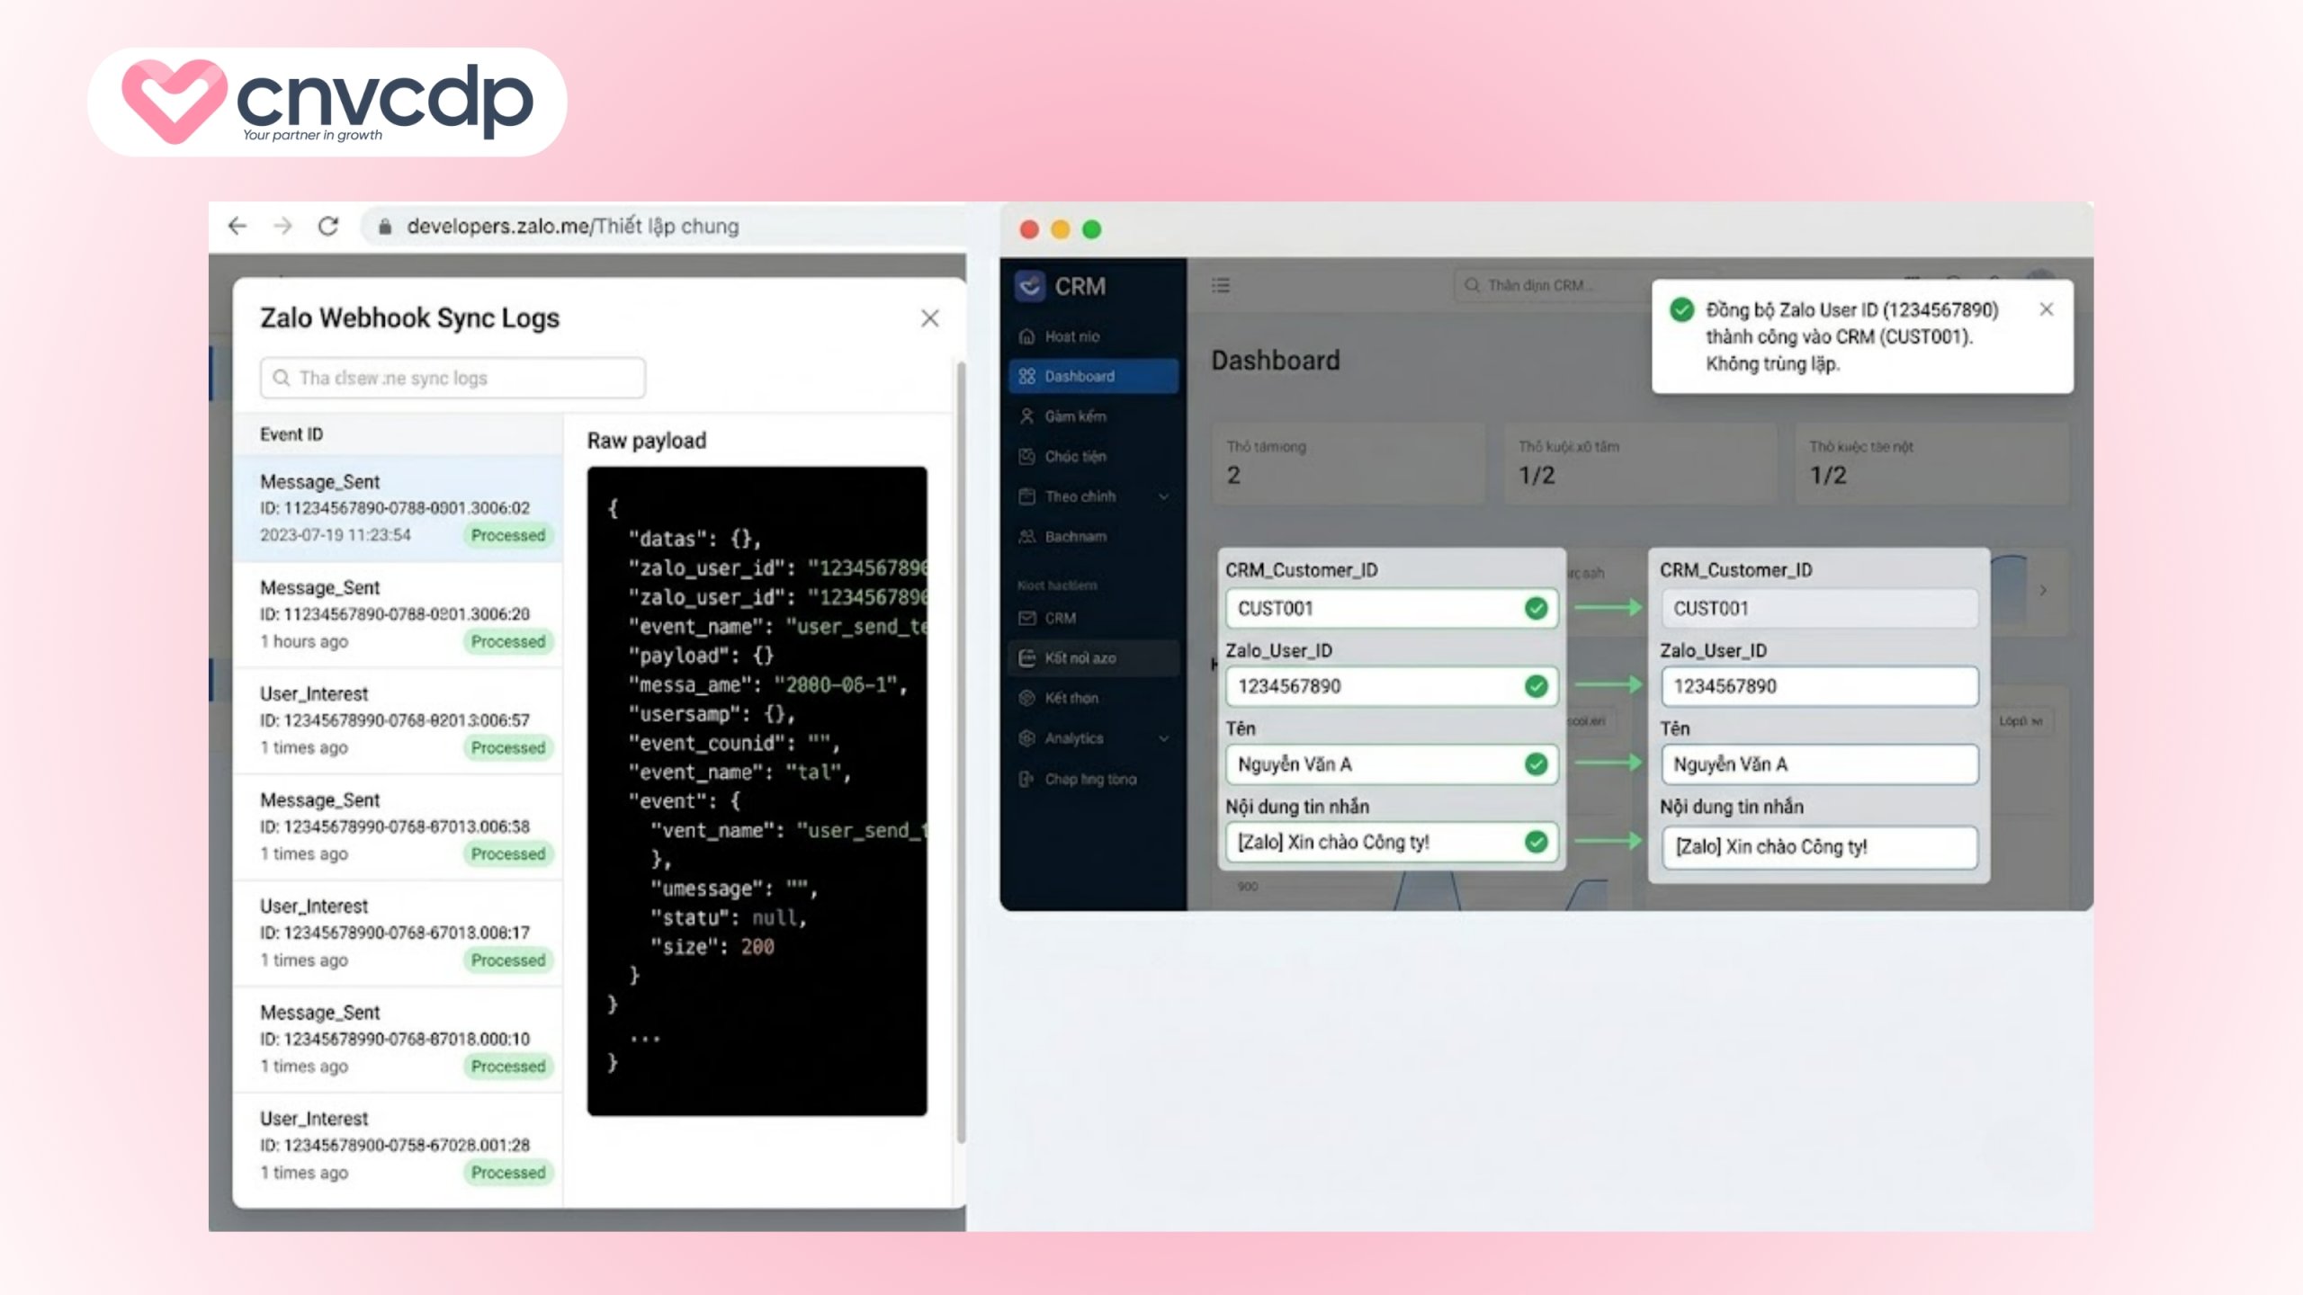
Task: Expand the Analytics sidebar submenu
Action: [x=1164, y=738]
